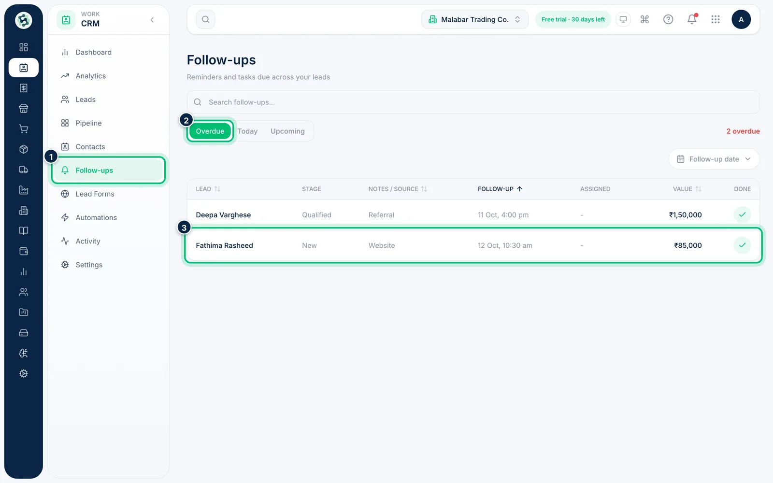Go to Dashboard in CRM sidebar
The image size is (773, 483).
[108, 52]
